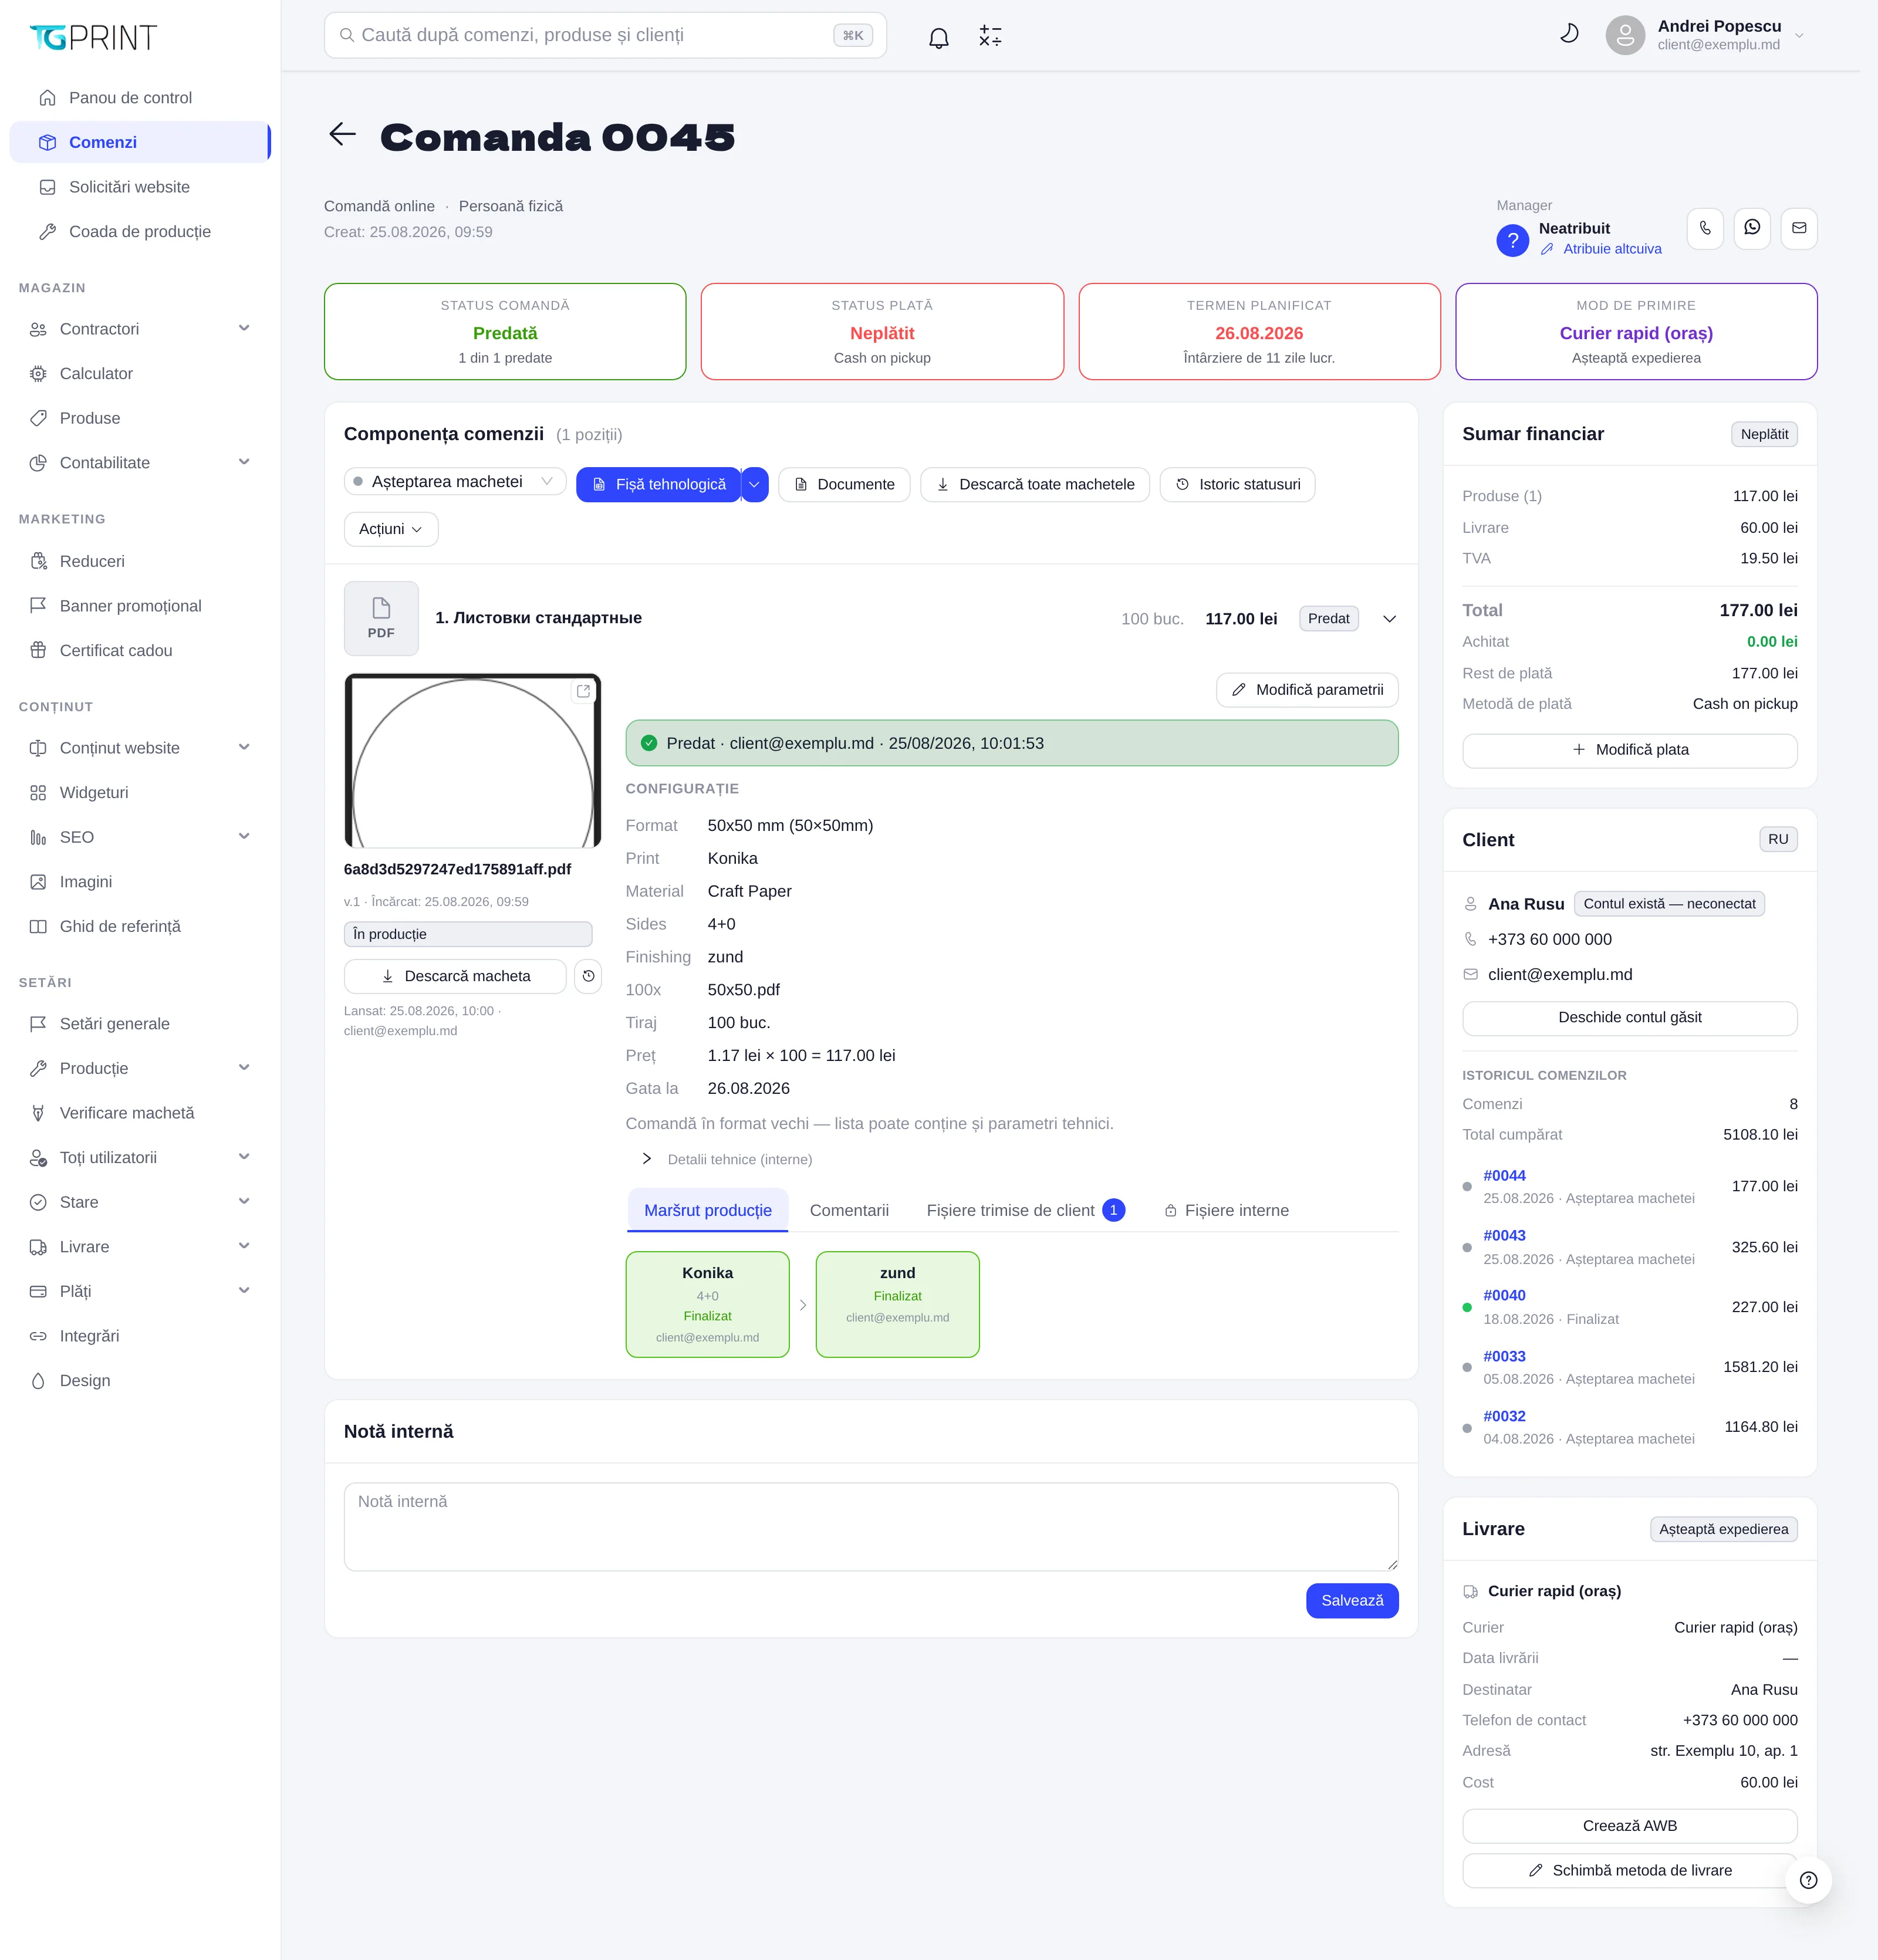1878x1960 pixels.
Task: Click the Creează AWB button
Action: click(1630, 1826)
